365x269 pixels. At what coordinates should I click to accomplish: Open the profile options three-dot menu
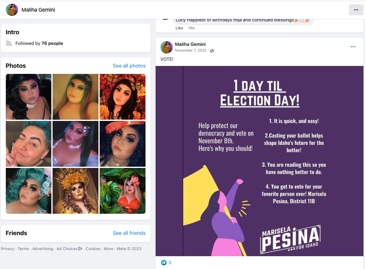click(356, 10)
